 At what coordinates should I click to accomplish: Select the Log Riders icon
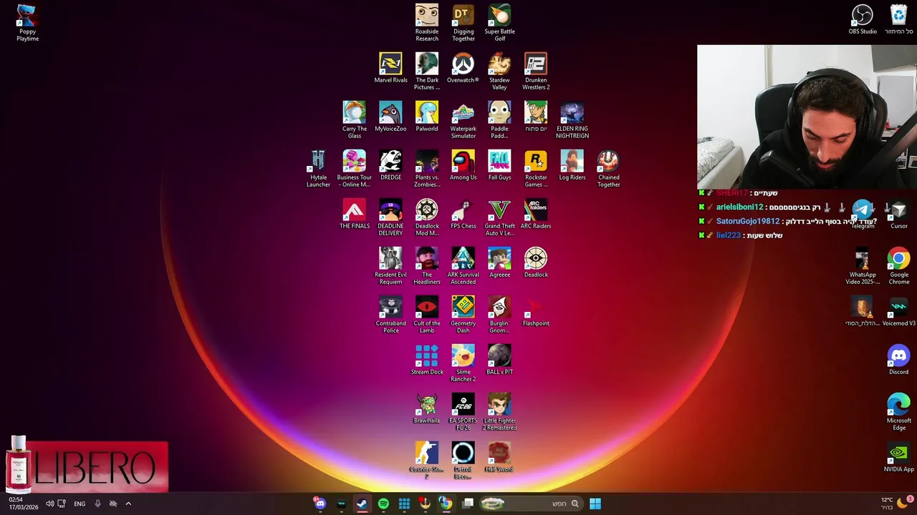[572, 165]
